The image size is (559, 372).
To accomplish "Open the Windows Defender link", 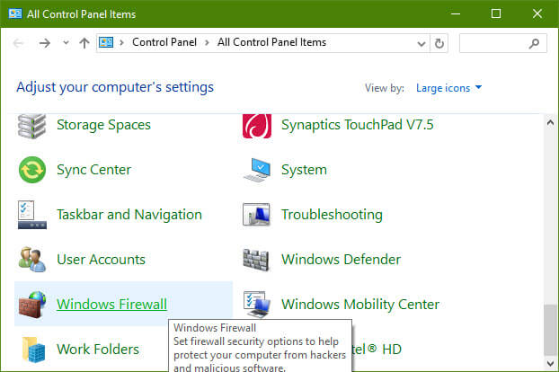I will click(342, 260).
